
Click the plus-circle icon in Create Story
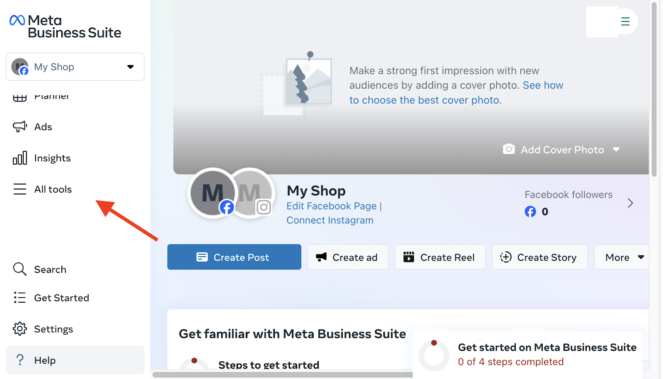point(506,257)
